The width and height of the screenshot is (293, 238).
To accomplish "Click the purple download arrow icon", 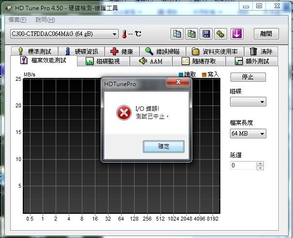I will (237, 34).
